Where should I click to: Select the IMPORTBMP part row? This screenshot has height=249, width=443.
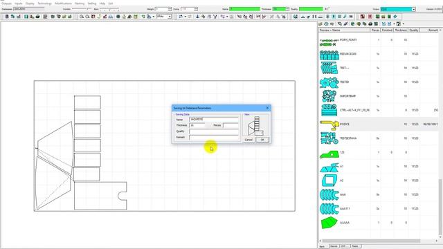click(379, 96)
